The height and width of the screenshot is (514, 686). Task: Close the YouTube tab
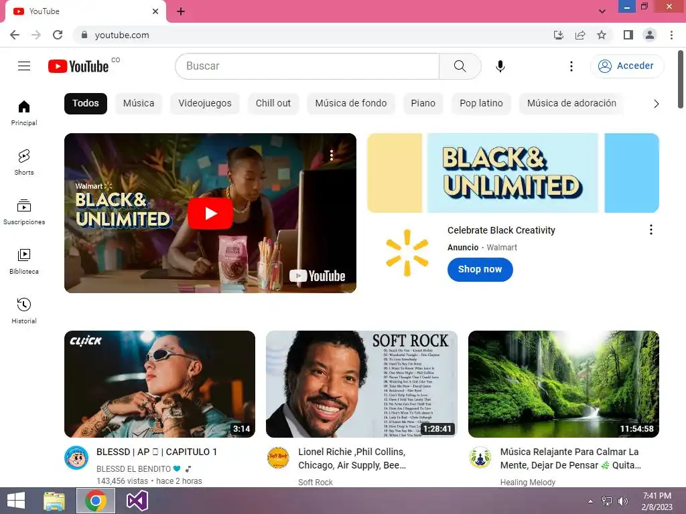coord(155,11)
